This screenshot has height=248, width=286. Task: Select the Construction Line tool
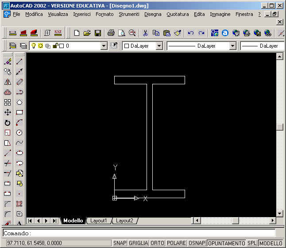coord(19,71)
